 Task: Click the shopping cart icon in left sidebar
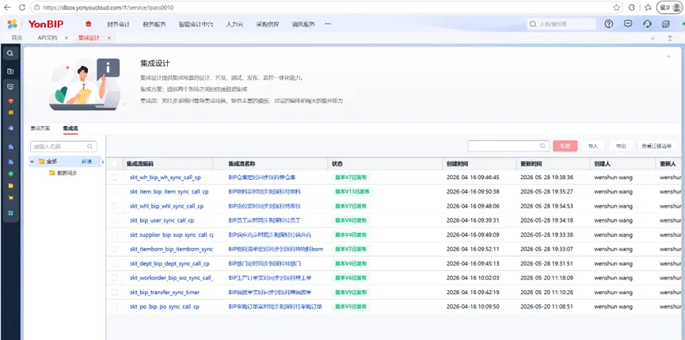tap(10, 197)
